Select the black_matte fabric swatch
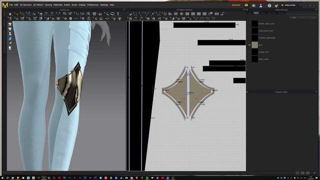 (x=254, y=59)
